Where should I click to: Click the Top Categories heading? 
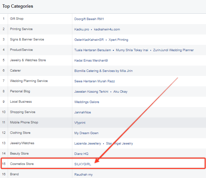tap(18, 6)
